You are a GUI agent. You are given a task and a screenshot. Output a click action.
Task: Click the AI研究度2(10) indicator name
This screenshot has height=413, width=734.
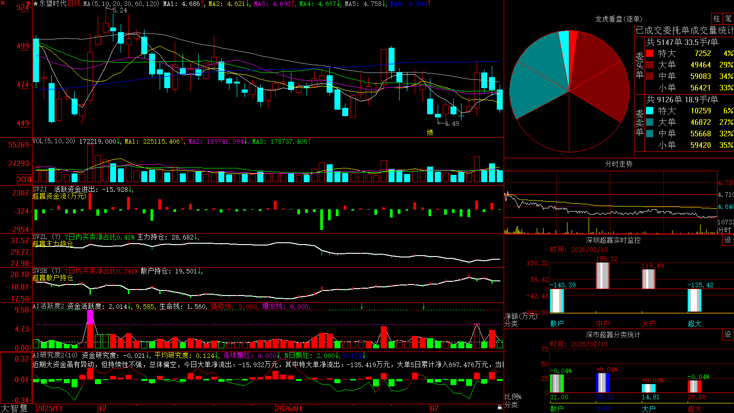[x=55, y=355]
